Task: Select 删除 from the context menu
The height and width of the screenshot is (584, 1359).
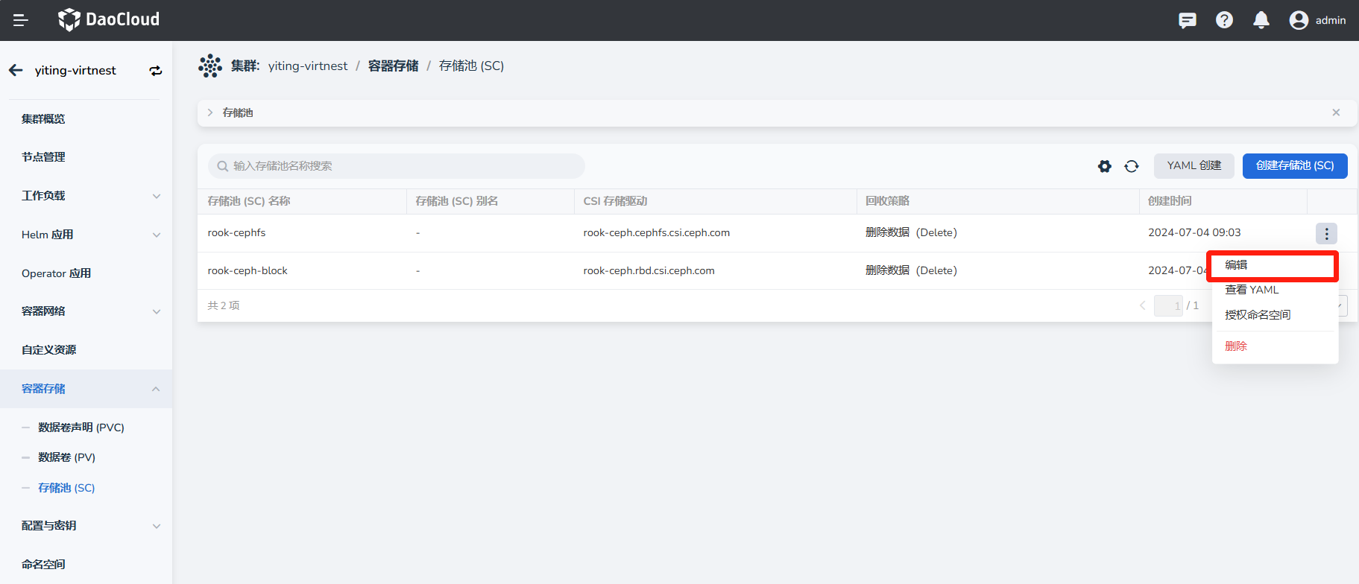Action: [x=1236, y=346]
